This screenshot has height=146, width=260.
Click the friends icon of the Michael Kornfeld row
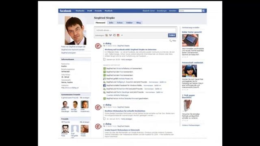pyautogui.click(x=104, y=89)
